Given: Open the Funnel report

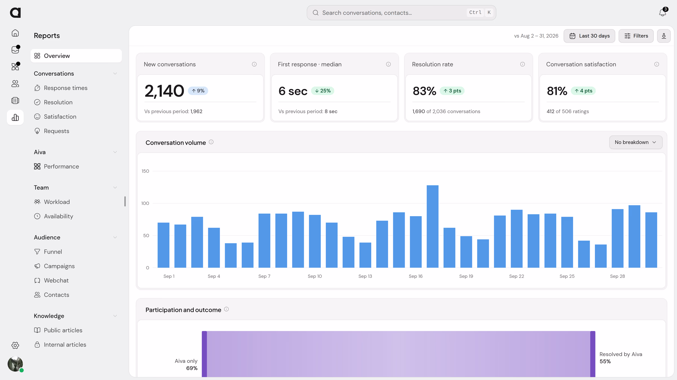Looking at the screenshot, I should pyautogui.click(x=76, y=252).
